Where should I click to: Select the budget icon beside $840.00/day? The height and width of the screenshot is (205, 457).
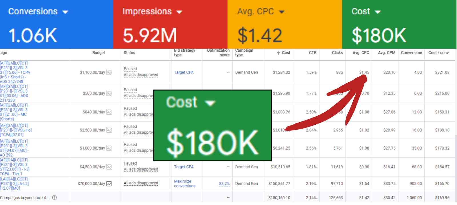point(109,112)
